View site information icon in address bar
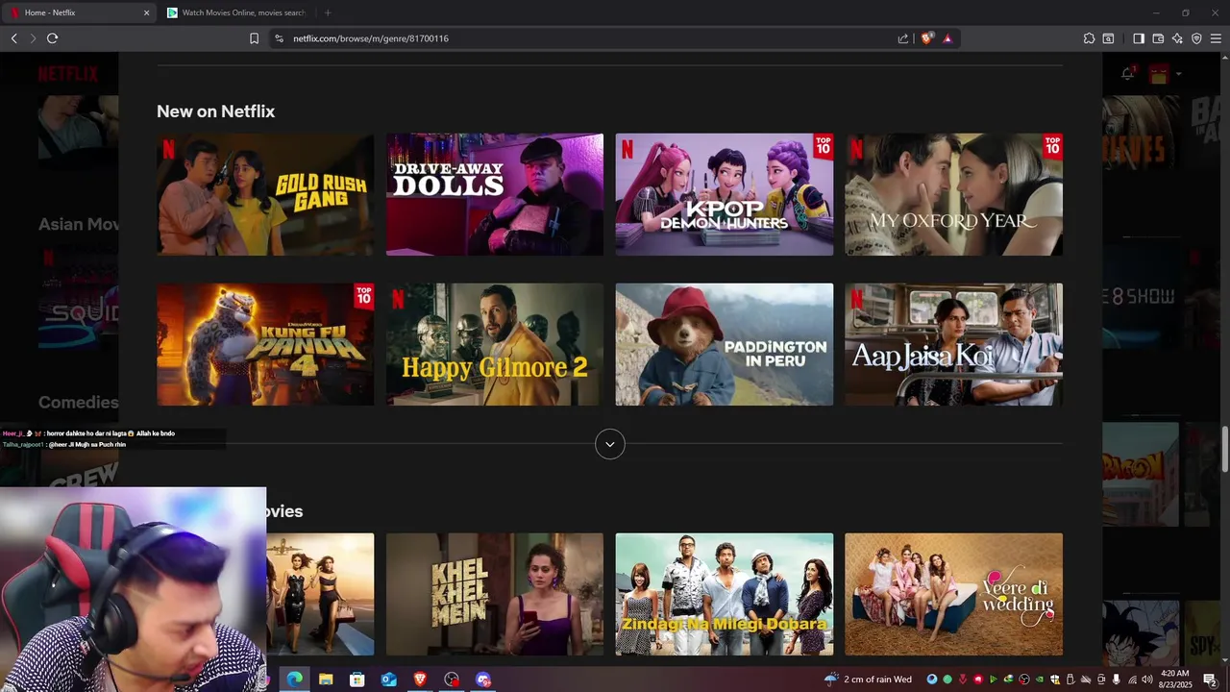 click(x=279, y=38)
